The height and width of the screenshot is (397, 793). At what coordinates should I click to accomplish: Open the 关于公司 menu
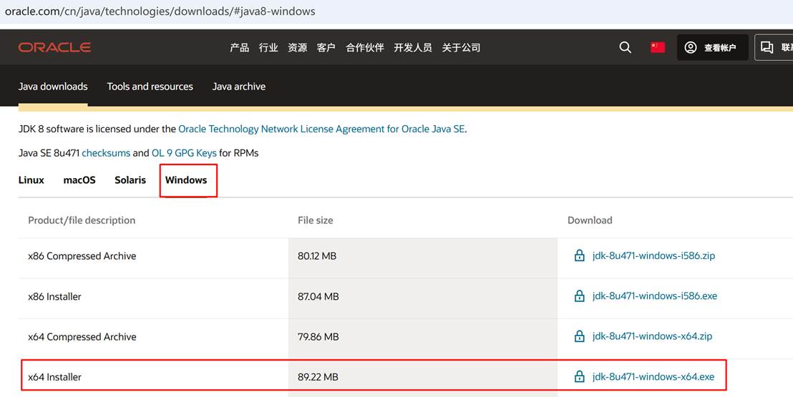click(461, 47)
